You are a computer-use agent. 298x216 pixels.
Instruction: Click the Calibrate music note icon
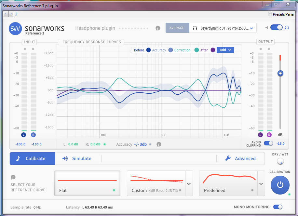(18, 158)
